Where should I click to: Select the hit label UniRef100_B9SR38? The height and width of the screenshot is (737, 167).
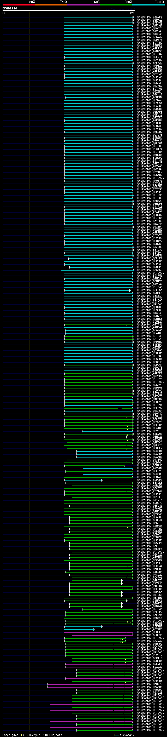pos(150,83)
